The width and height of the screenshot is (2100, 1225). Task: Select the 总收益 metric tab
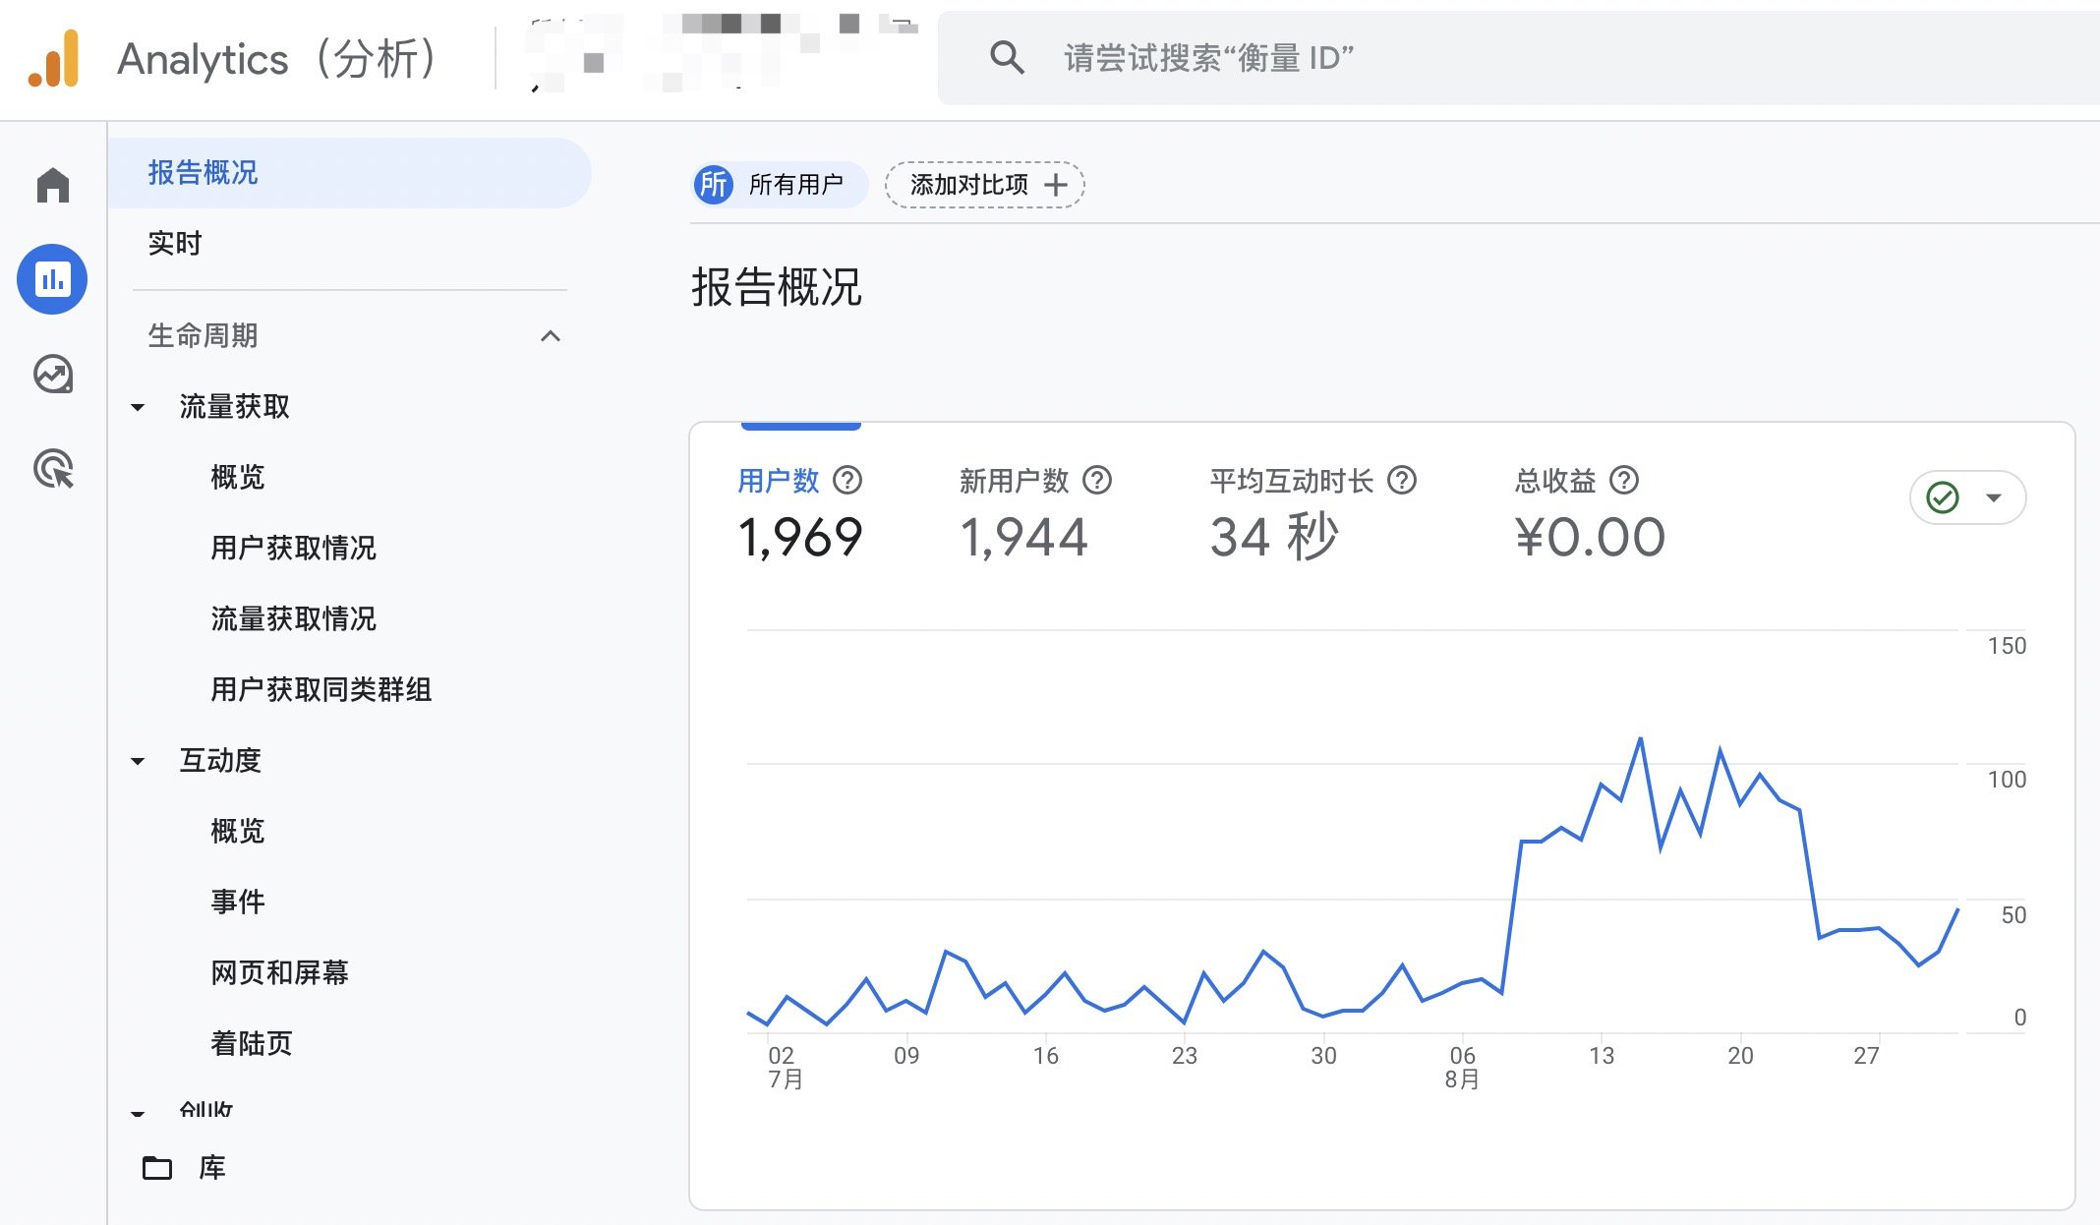pyautogui.click(x=1590, y=511)
